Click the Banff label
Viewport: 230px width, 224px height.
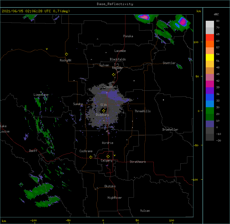click(x=33, y=151)
